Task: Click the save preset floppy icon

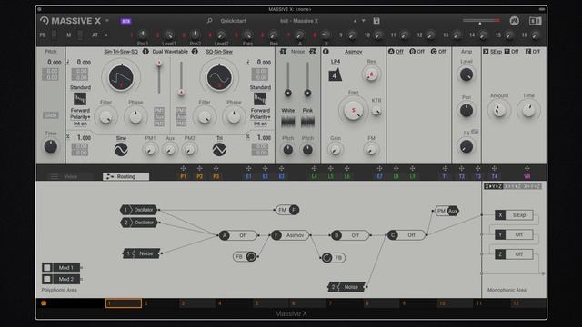Action: click(x=376, y=21)
